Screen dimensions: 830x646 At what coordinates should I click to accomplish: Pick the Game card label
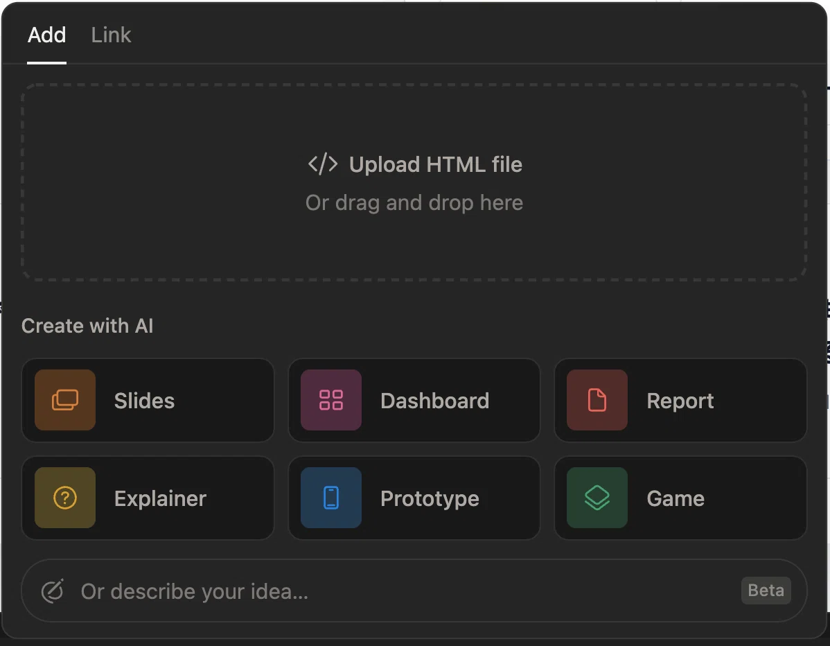coord(676,499)
